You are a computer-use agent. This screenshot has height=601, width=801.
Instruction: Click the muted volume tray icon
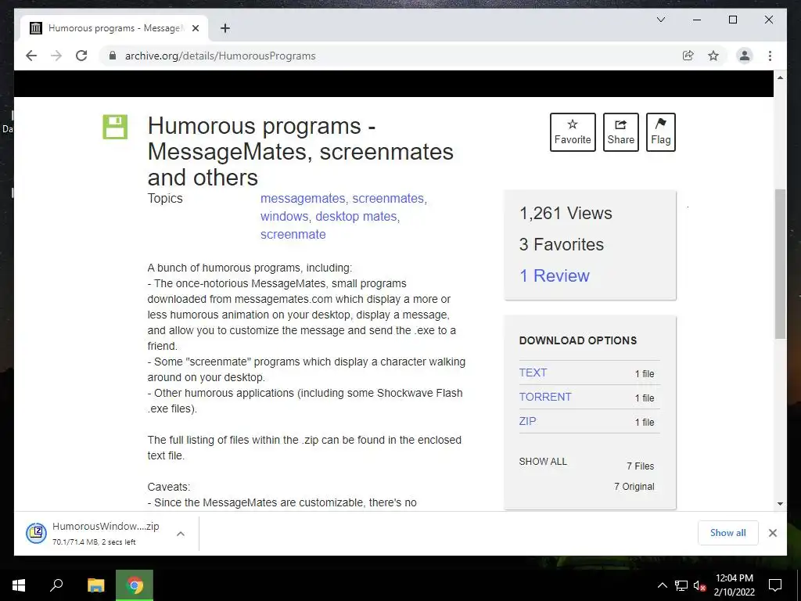(x=699, y=585)
